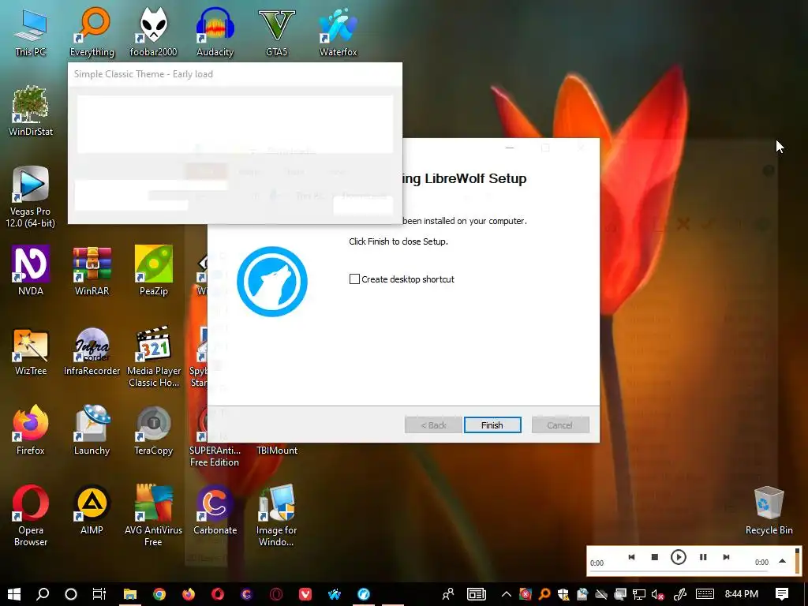The image size is (808, 606).
Task: Open the OneDrive cloud tray icon
Action: coord(600,594)
